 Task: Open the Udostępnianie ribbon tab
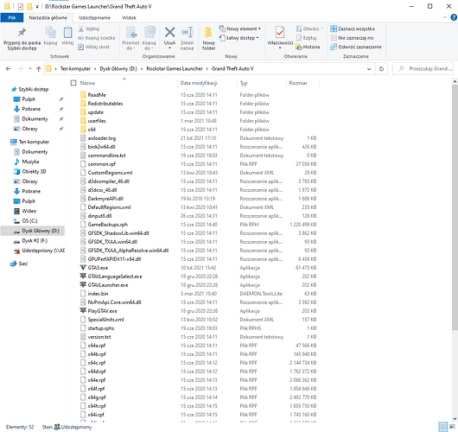point(94,18)
